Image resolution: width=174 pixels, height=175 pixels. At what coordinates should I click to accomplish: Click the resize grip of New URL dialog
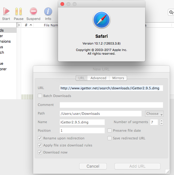pos(168,172)
